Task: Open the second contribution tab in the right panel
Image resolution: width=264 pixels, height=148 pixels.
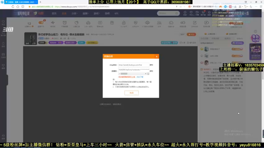Action: (x=215, y=38)
